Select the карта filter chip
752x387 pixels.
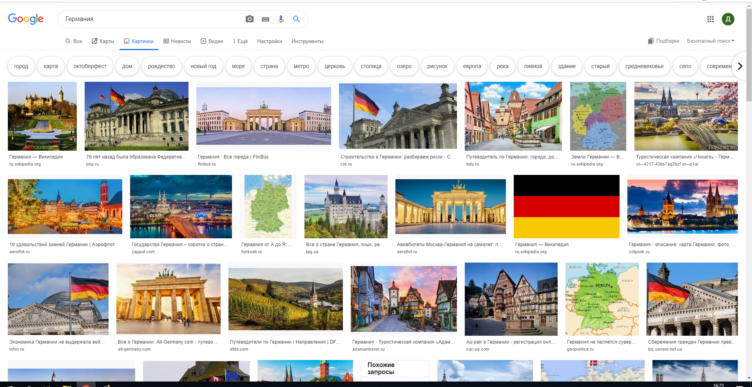pos(51,66)
